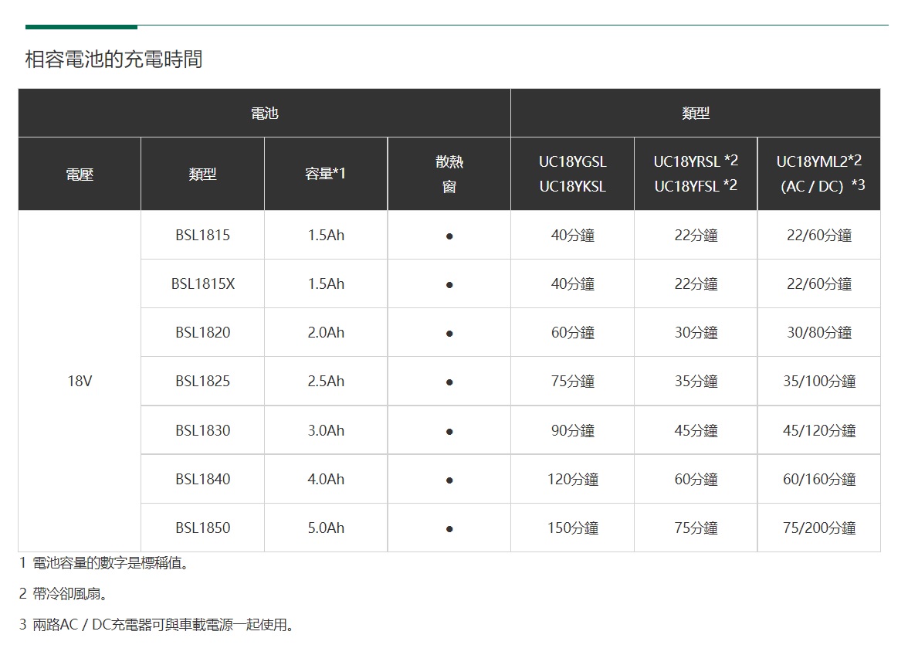Select the 散熱窗 column header
The height and width of the screenshot is (655, 908).
click(449, 175)
